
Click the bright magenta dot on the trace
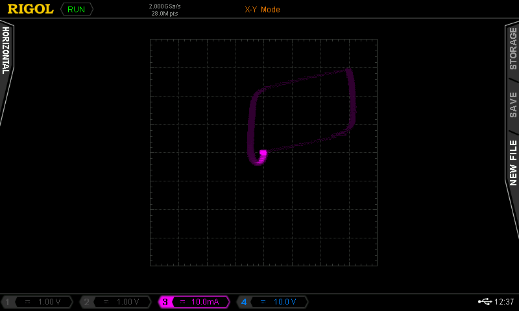click(263, 154)
